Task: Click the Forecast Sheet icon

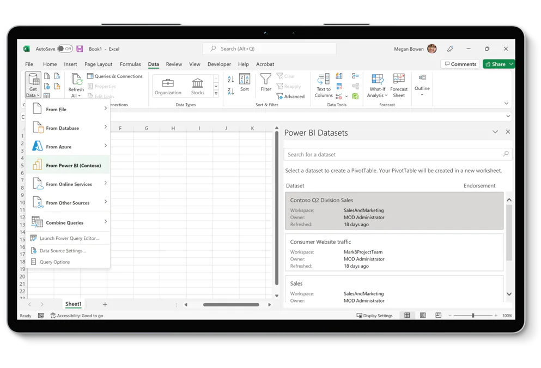Action: click(x=399, y=83)
